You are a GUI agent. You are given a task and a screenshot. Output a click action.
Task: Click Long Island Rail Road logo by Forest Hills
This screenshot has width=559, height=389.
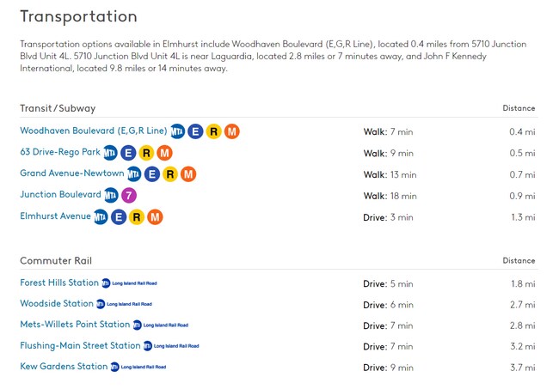[x=129, y=283]
